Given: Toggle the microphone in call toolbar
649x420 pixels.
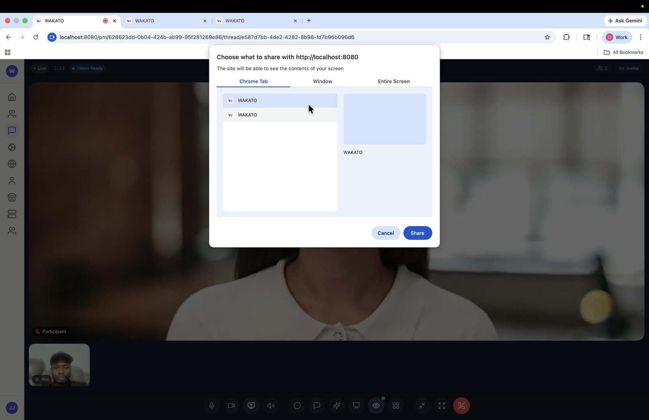Looking at the screenshot, I should 212,405.
